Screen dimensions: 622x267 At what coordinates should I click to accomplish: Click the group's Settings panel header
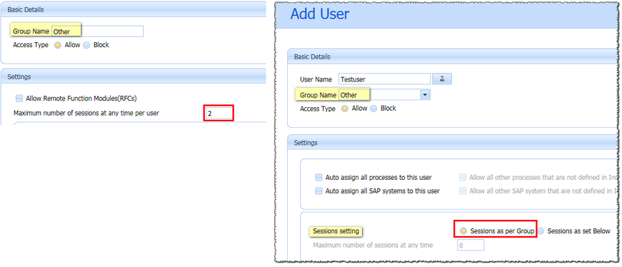(x=134, y=77)
